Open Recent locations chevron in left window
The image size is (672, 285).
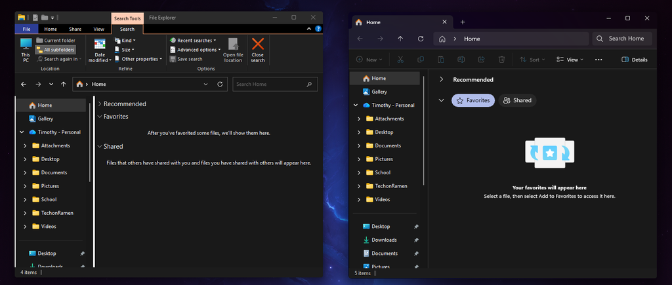(51, 85)
